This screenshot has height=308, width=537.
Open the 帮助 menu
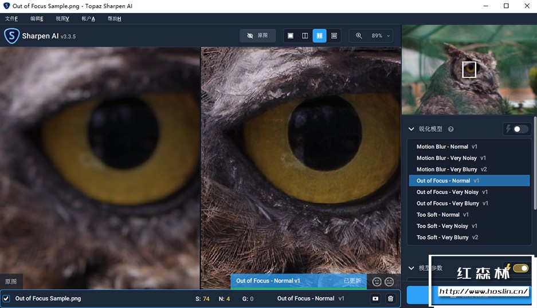pos(114,18)
